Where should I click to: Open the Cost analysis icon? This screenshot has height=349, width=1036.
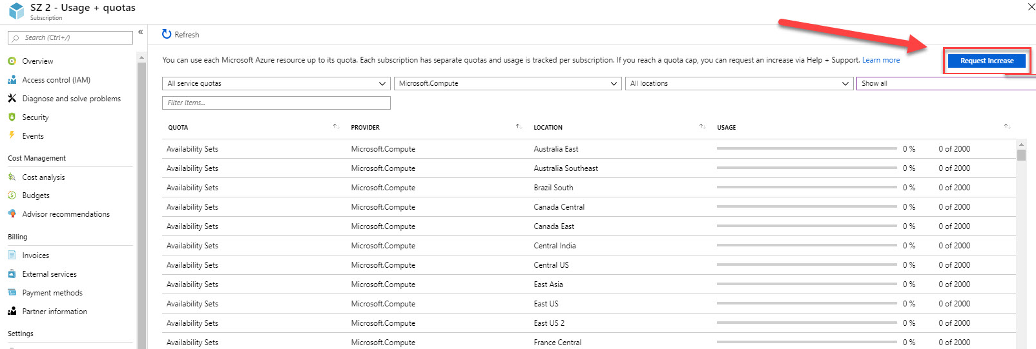[12, 177]
